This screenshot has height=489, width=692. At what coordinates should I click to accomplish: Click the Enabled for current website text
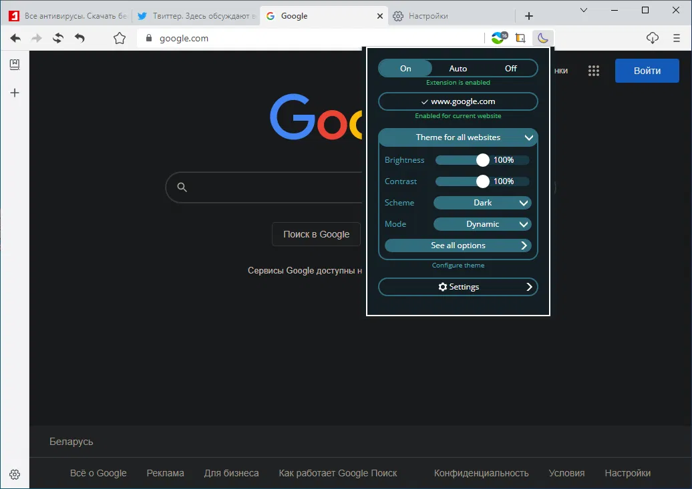458,116
